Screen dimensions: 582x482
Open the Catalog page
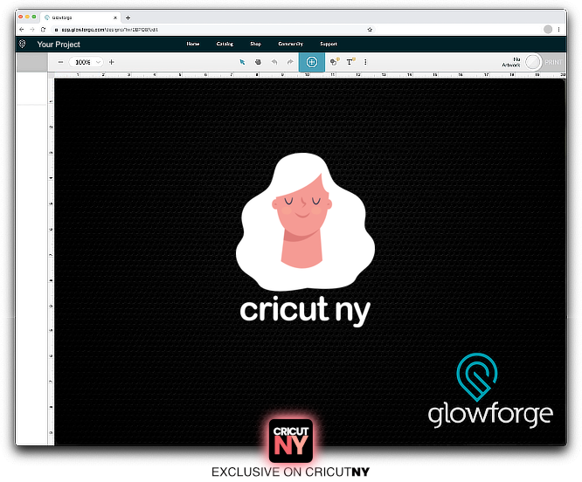pos(225,44)
